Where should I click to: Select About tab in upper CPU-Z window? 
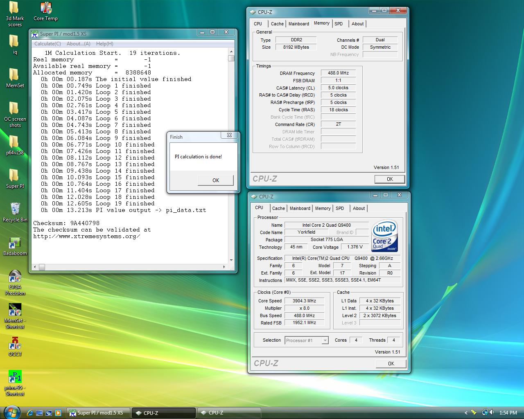(357, 24)
